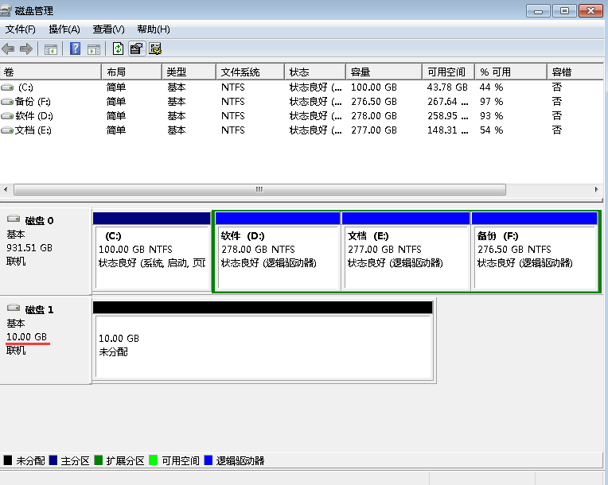Click the 148.31 free space cell

447,130
